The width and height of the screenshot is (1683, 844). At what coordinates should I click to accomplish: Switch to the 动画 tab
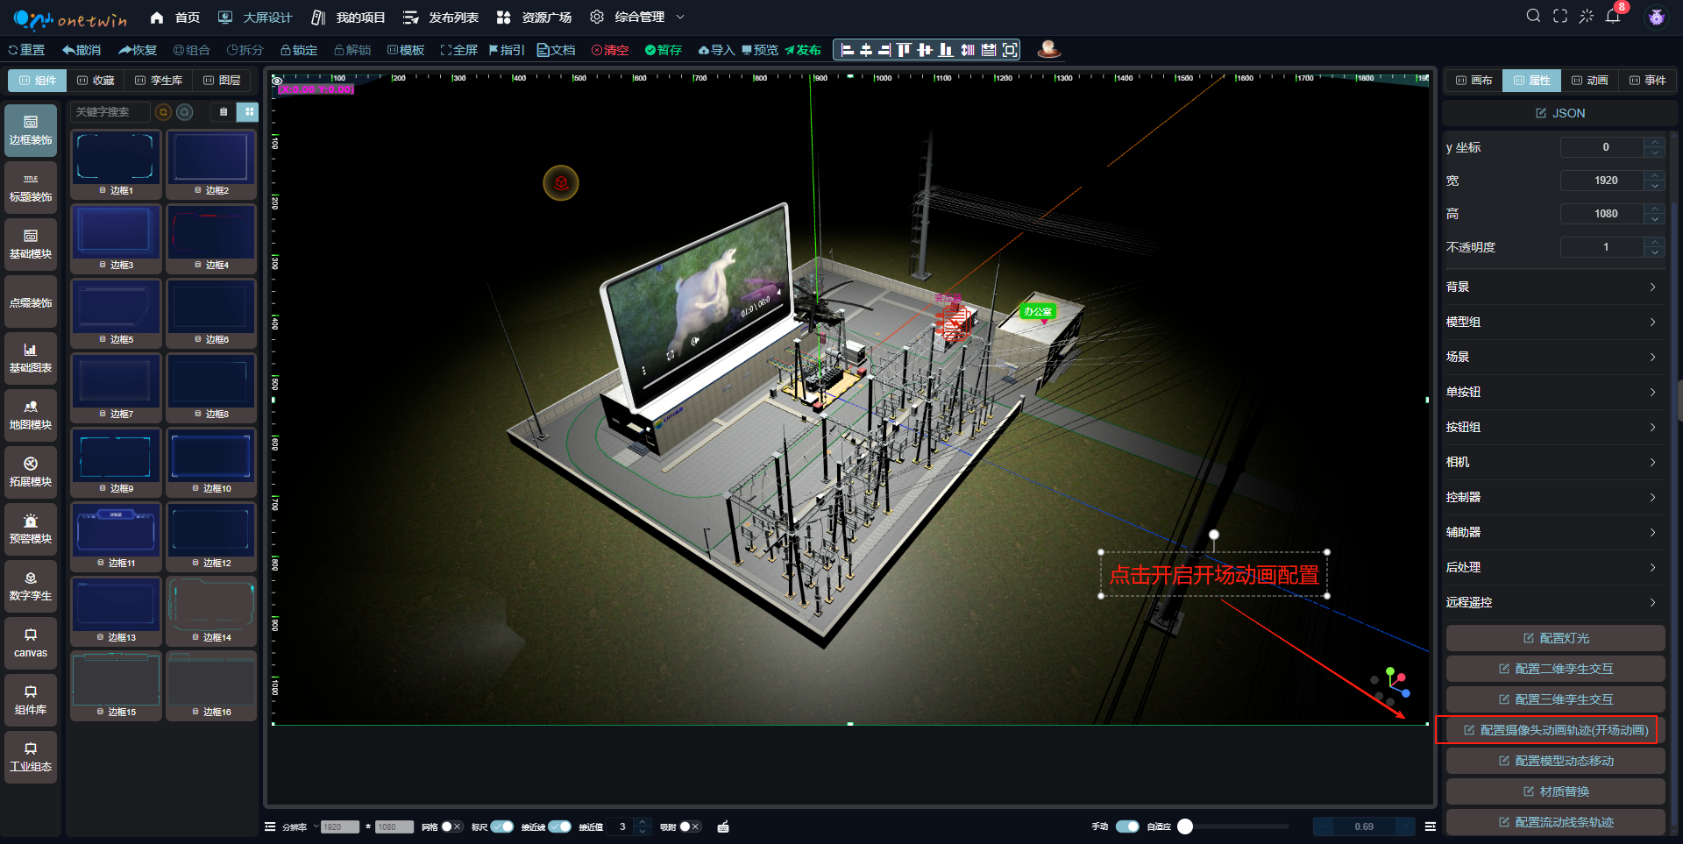(1589, 81)
